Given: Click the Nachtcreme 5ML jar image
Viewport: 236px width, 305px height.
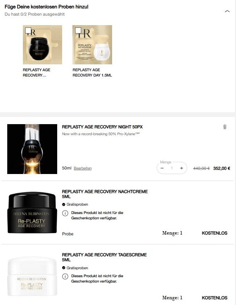Looking at the screenshot, I should tap(32, 212).
